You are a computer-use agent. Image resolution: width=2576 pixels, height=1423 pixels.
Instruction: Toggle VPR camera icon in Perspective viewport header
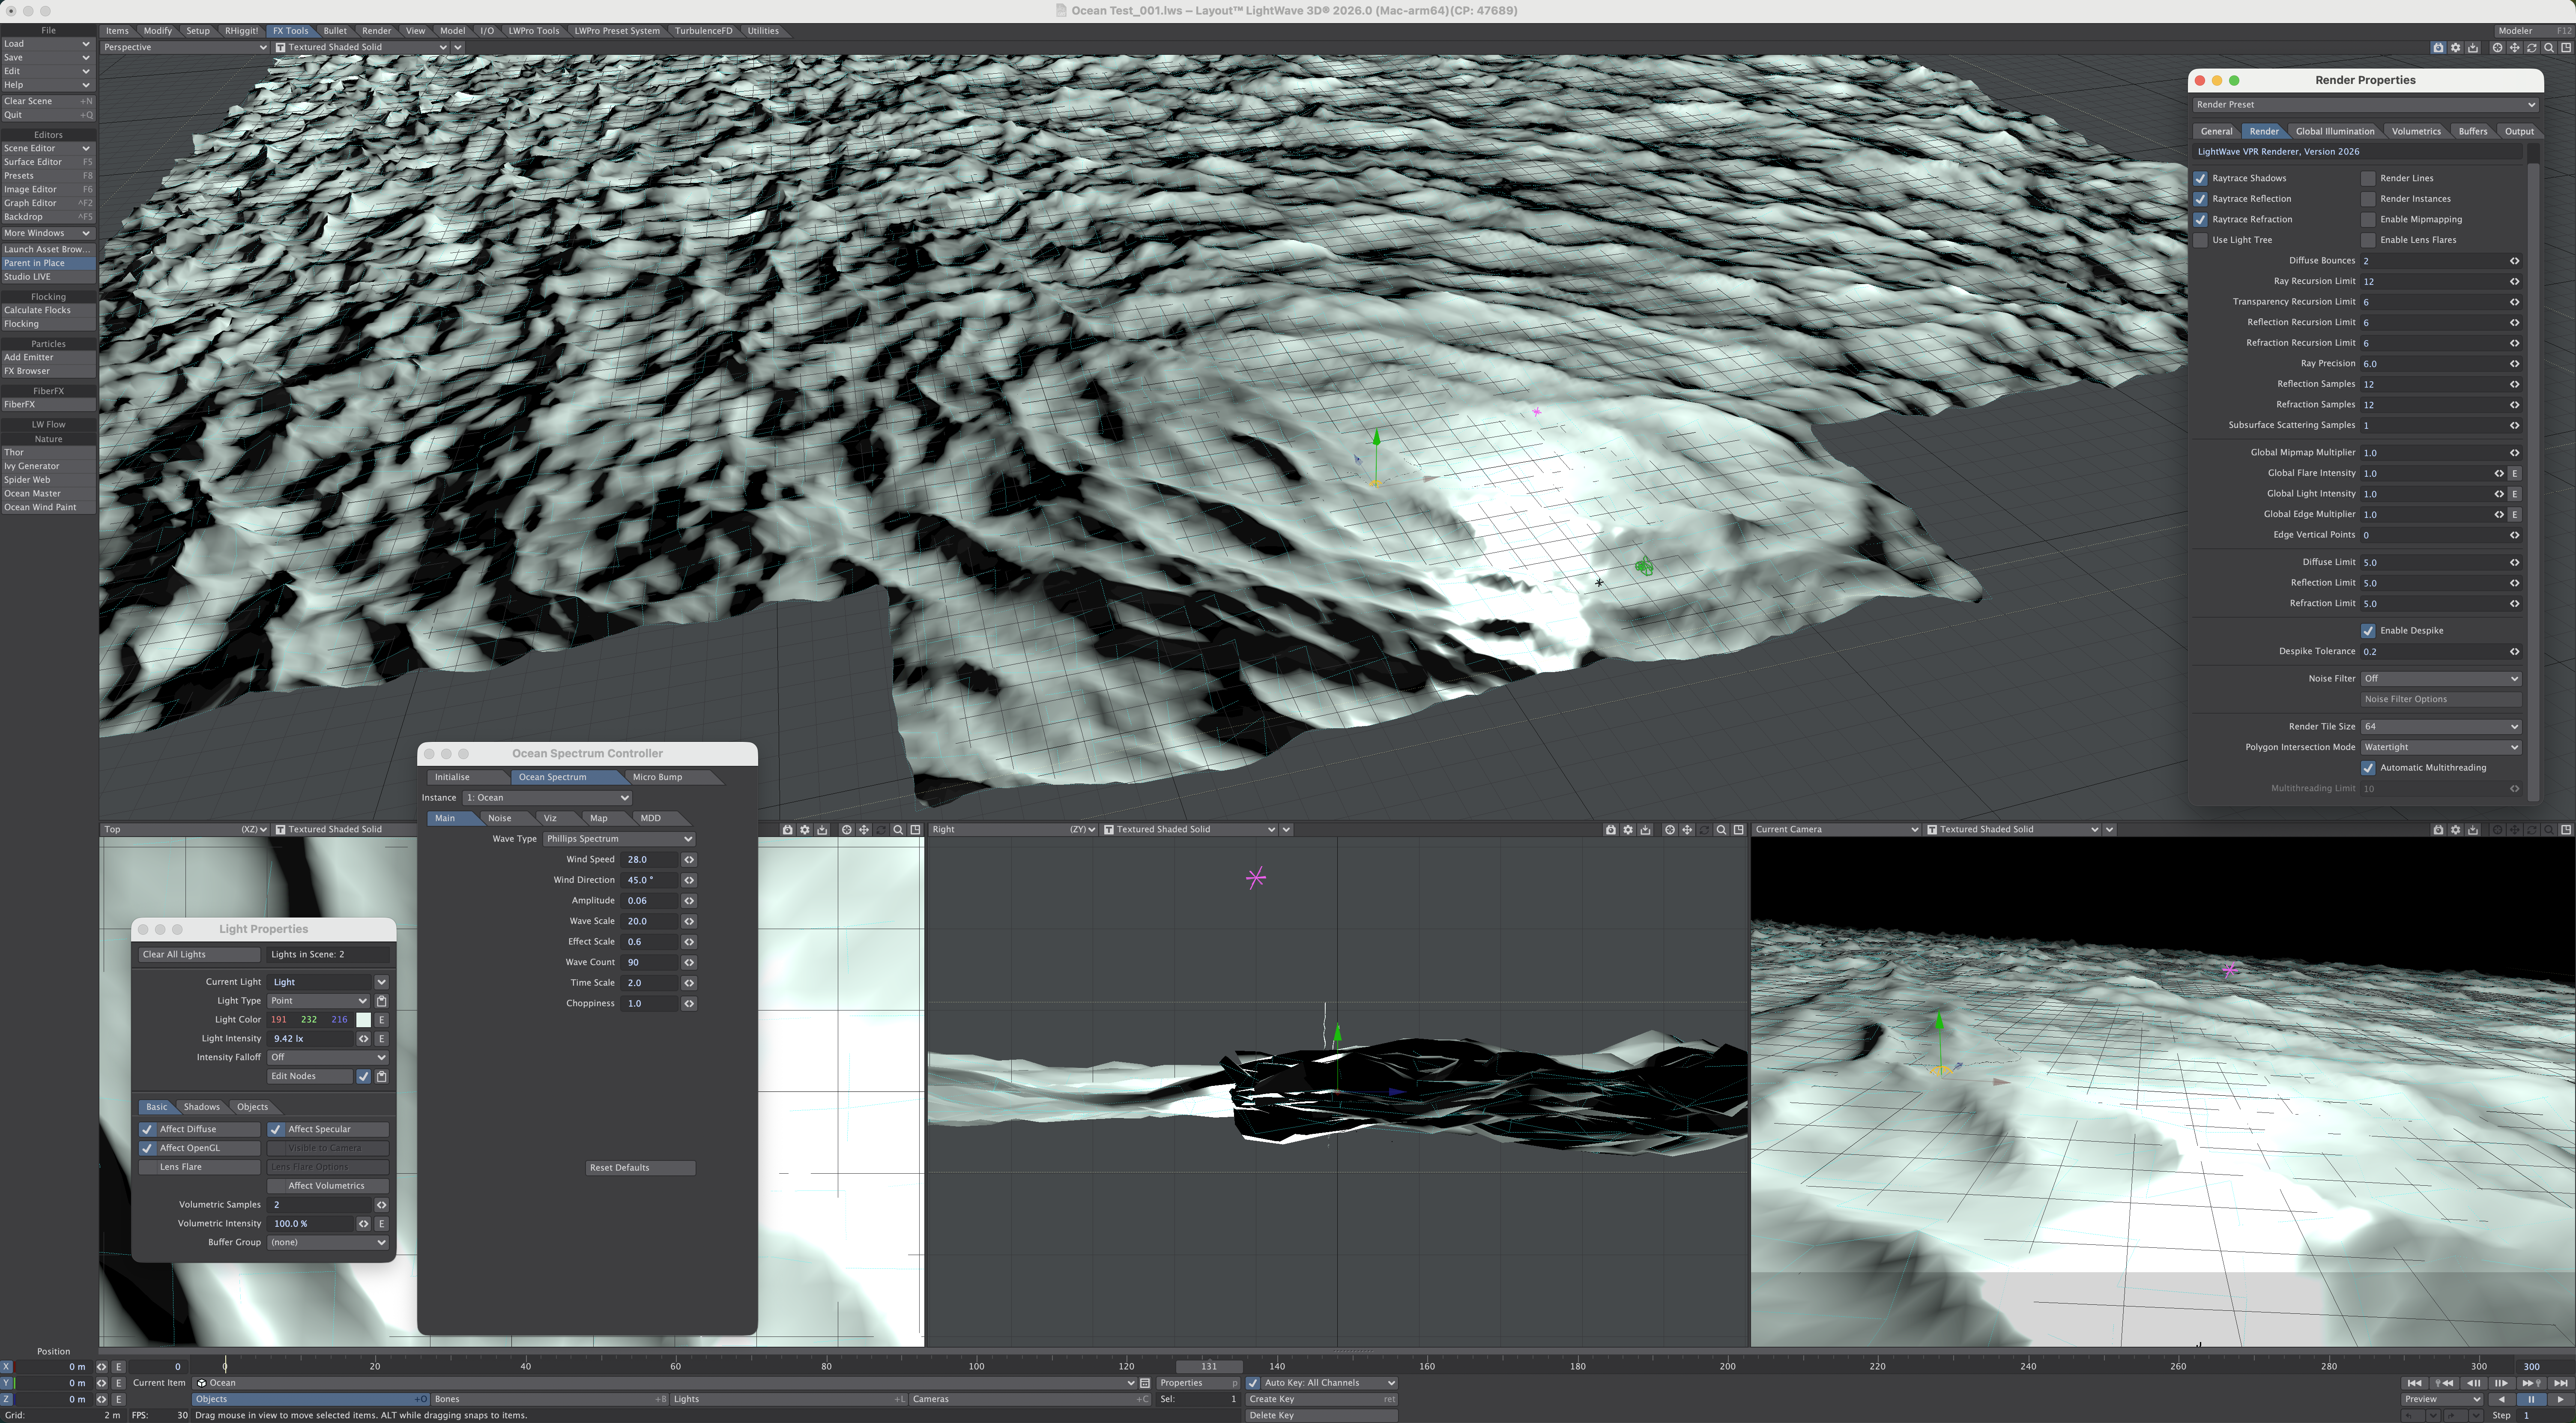2439,48
